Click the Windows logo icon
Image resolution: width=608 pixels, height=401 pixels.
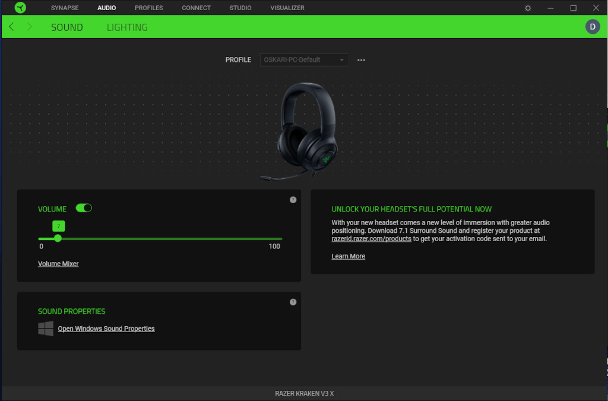coord(46,329)
